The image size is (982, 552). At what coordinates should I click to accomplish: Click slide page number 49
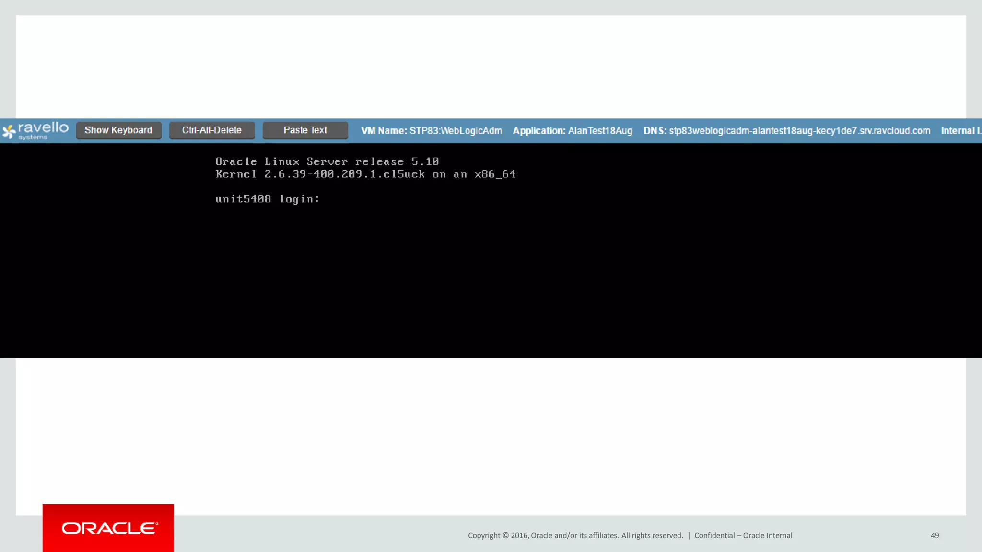click(935, 535)
